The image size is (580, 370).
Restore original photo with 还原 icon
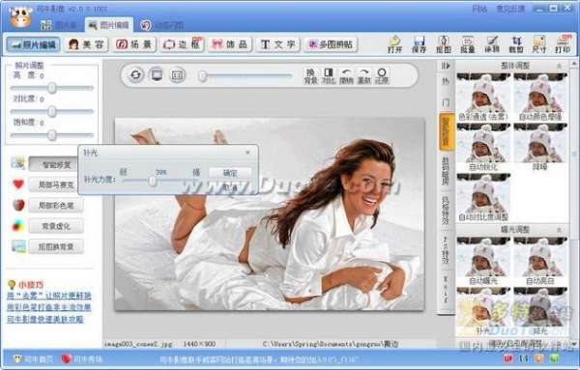[x=382, y=75]
